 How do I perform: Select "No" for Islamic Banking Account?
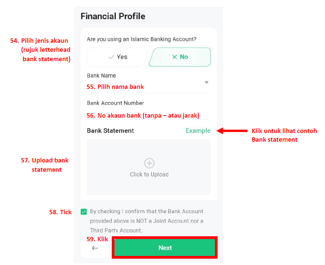[180, 57]
